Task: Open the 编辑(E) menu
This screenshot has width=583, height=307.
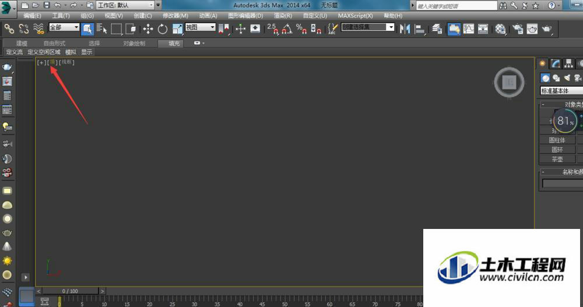Action: [x=32, y=16]
